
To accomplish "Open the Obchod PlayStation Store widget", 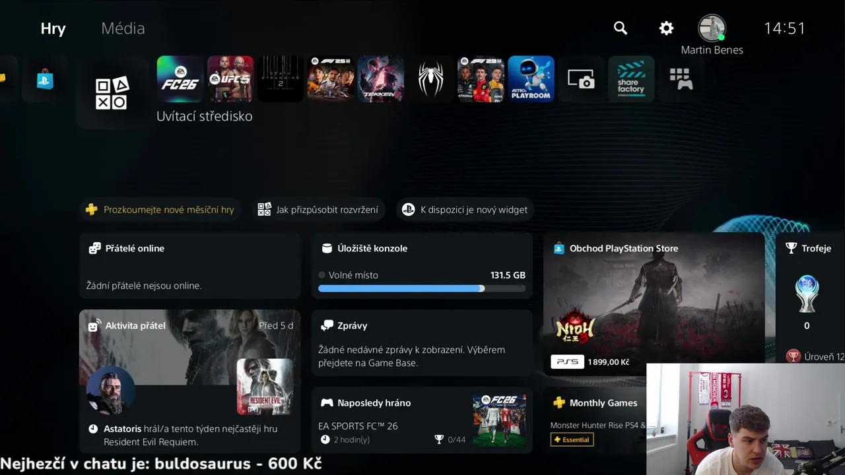I will (x=654, y=304).
